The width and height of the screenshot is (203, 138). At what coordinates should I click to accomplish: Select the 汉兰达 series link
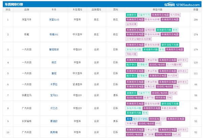54,108
